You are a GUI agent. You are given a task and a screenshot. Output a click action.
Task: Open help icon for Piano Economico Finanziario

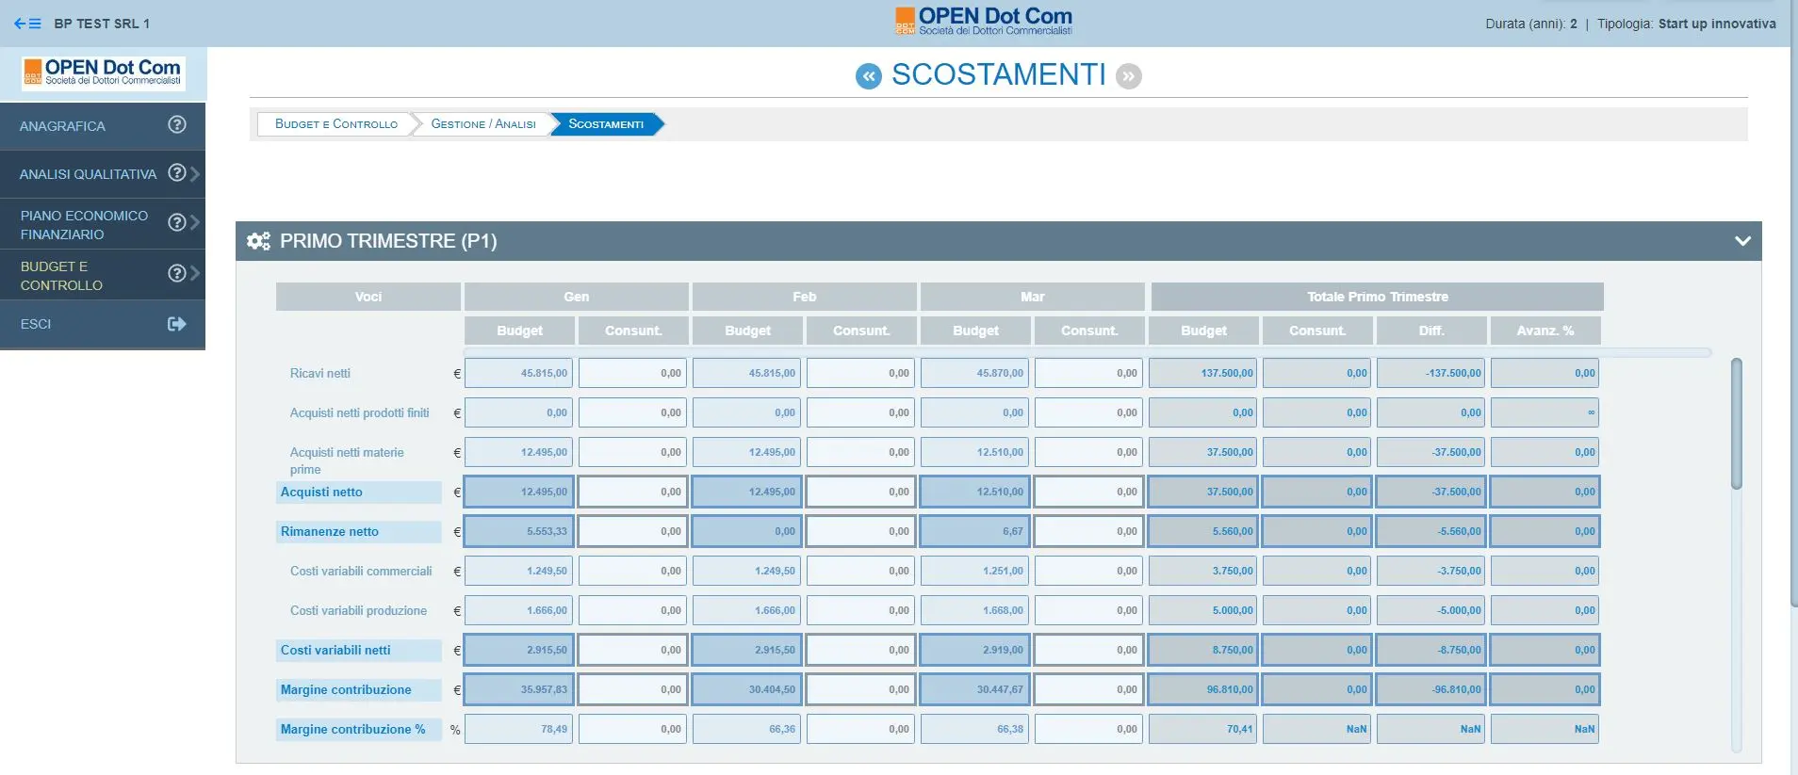coord(177,222)
